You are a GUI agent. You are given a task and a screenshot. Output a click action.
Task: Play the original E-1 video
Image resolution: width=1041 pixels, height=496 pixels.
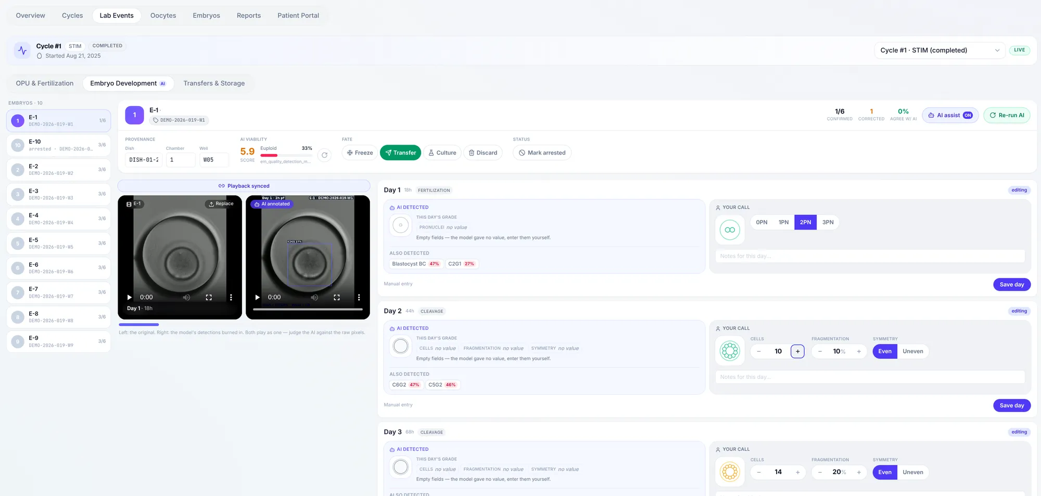tap(130, 297)
